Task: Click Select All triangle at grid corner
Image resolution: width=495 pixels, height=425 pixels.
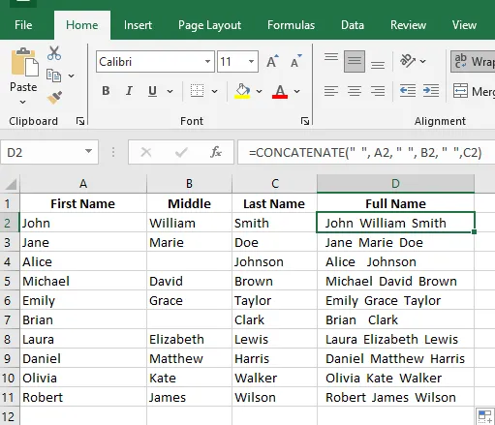Action: (x=11, y=185)
